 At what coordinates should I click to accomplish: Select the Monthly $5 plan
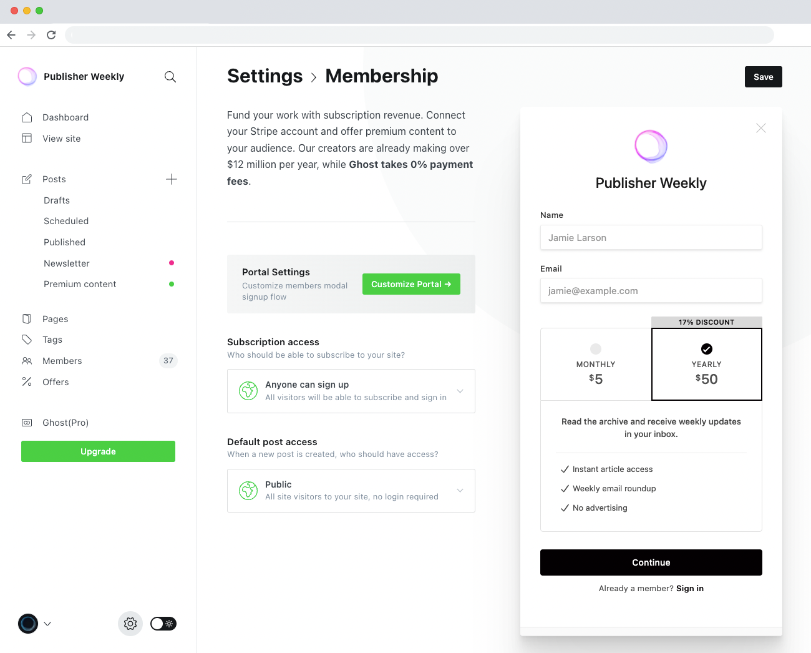click(x=596, y=364)
